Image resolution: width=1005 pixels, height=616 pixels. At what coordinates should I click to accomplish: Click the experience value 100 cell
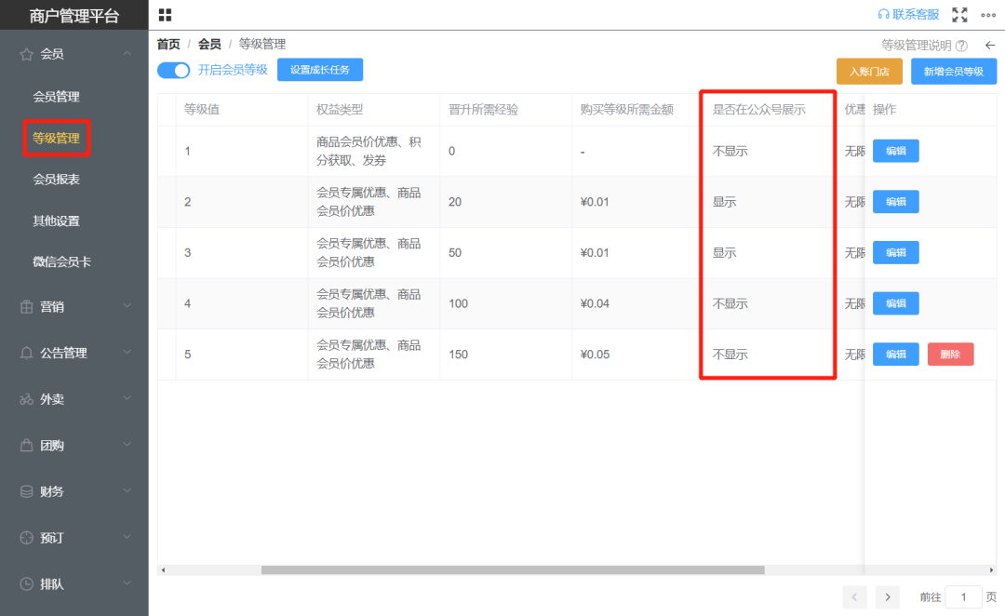[458, 304]
